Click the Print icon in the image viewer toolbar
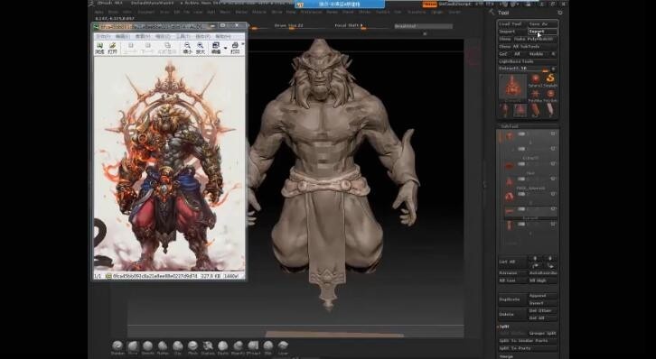The image size is (656, 359). click(x=235, y=48)
